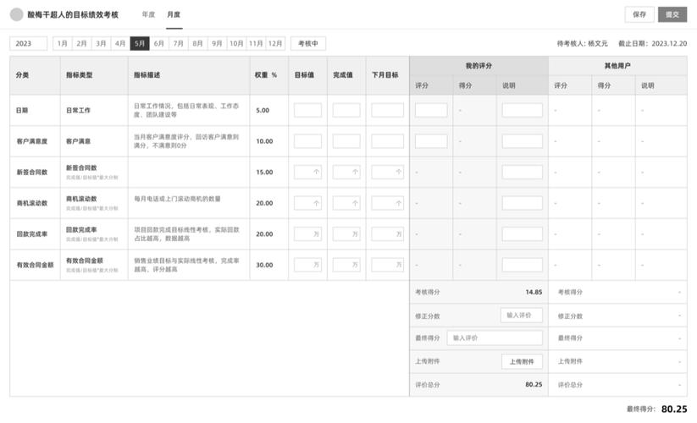Image resolution: width=697 pixels, height=423 pixels.
Task: Select the 6月 month tab
Action: pos(159,43)
